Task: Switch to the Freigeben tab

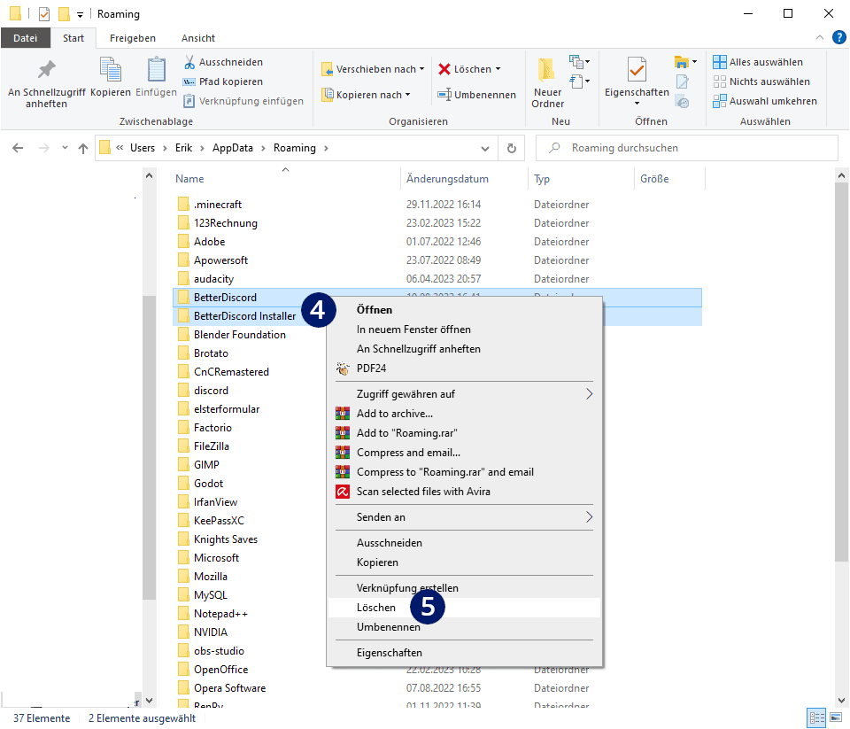Action: click(x=133, y=38)
